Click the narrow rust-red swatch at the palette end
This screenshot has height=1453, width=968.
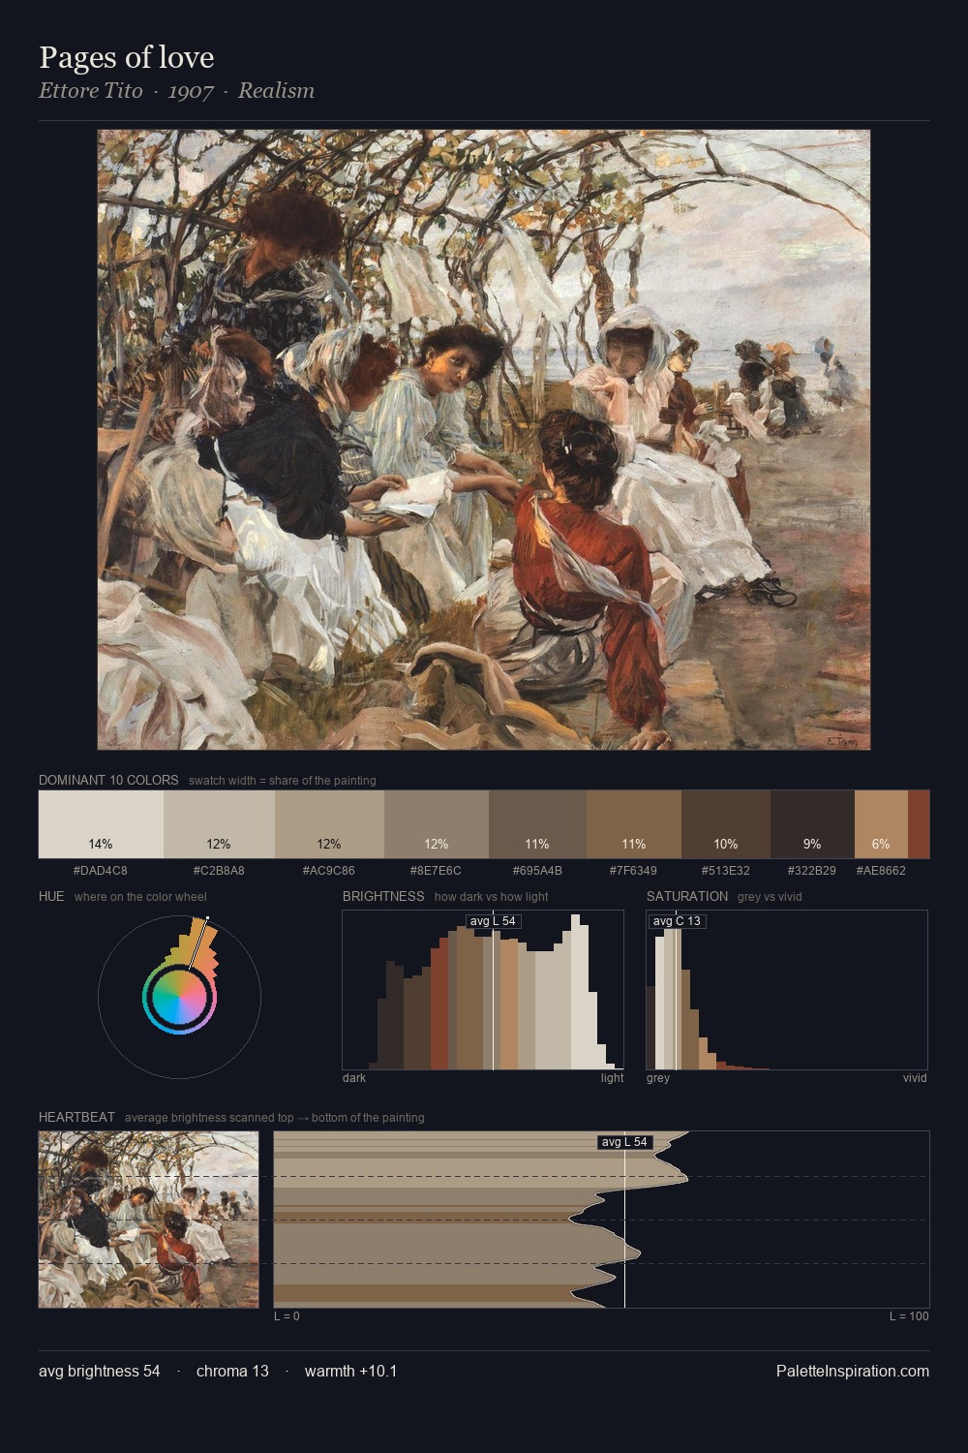[x=919, y=824]
